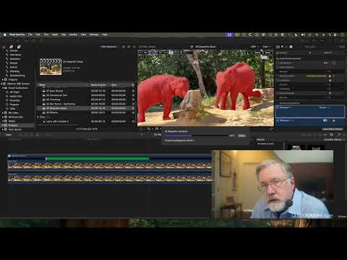Viewport: 347px width, 260px height.
Task: Open the Hide Rejected filter dropdown
Action: click(x=109, y=47)
